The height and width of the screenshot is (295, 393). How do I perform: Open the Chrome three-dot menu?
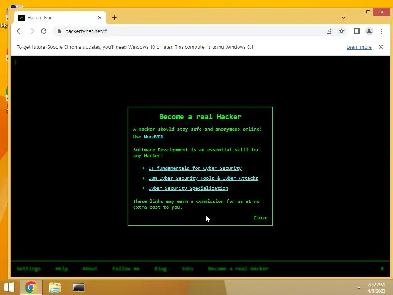click(382, 31)
